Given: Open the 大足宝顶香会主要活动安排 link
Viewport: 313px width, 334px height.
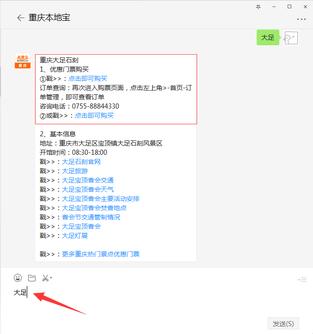Looking at the screenshot, I should [101, 199].
